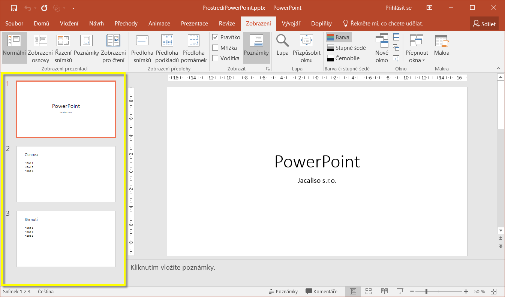The width and height of the screenshot is (505, 297).
Task: Fit slide to current window icon
Action: coord(493,291)
